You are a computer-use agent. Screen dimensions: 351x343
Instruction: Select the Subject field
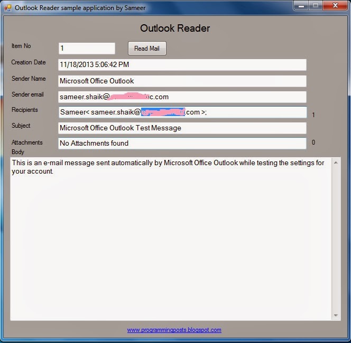[x=182, y=128]
